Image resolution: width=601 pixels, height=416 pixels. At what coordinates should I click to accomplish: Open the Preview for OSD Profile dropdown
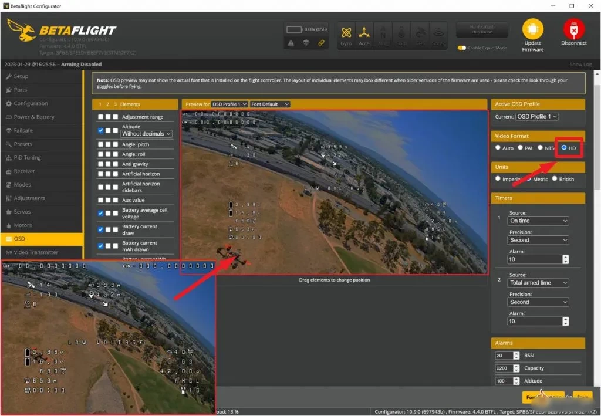(x=229, y=104)
